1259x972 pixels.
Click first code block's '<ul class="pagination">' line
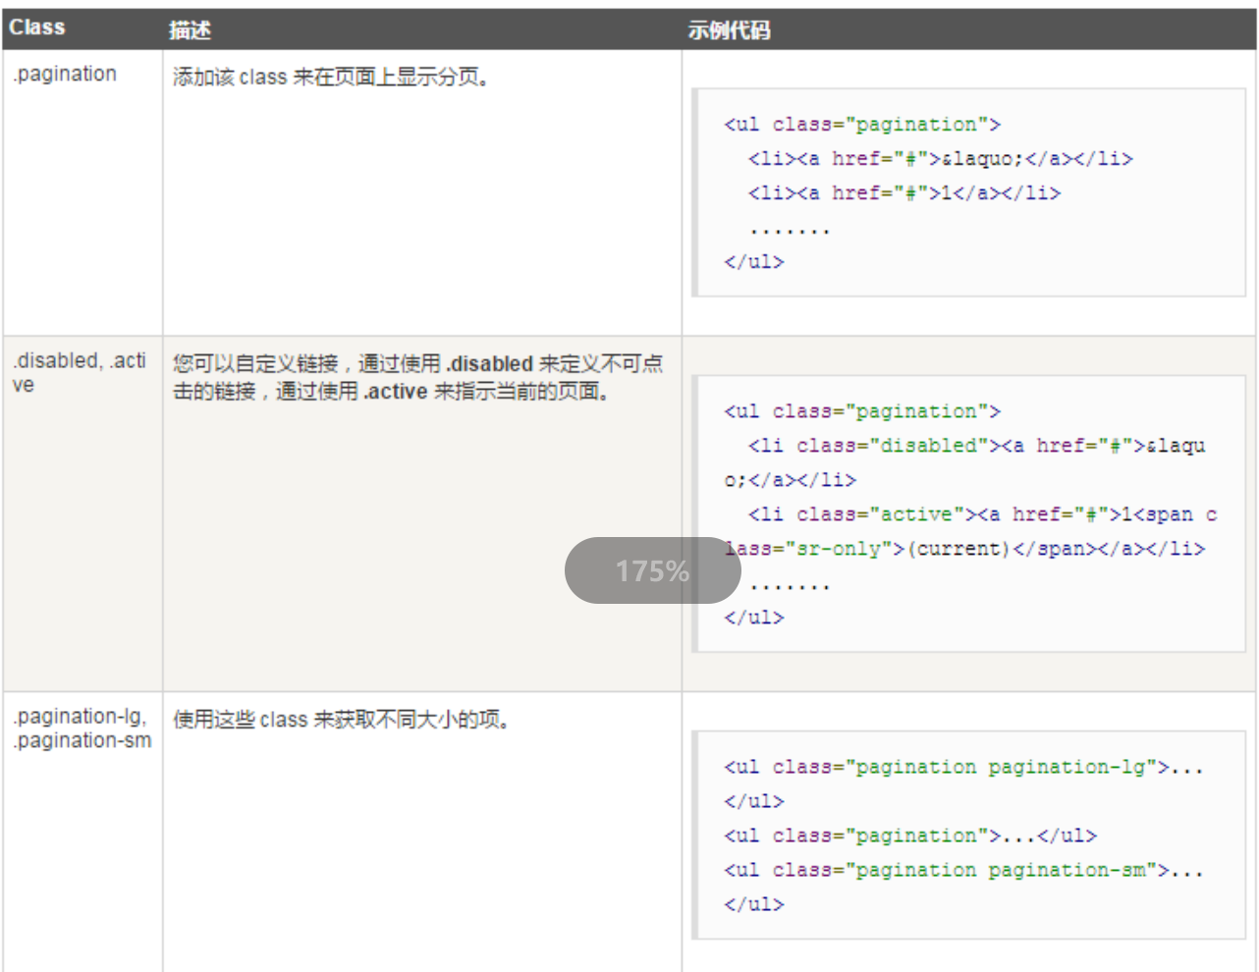[x=862, y=125]
